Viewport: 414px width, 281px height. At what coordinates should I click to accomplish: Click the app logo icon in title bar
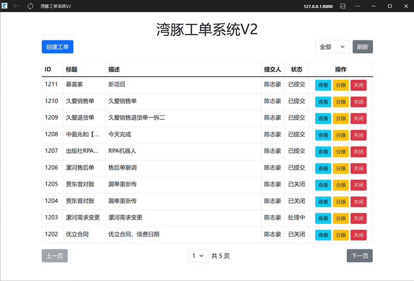pos(5,6)
